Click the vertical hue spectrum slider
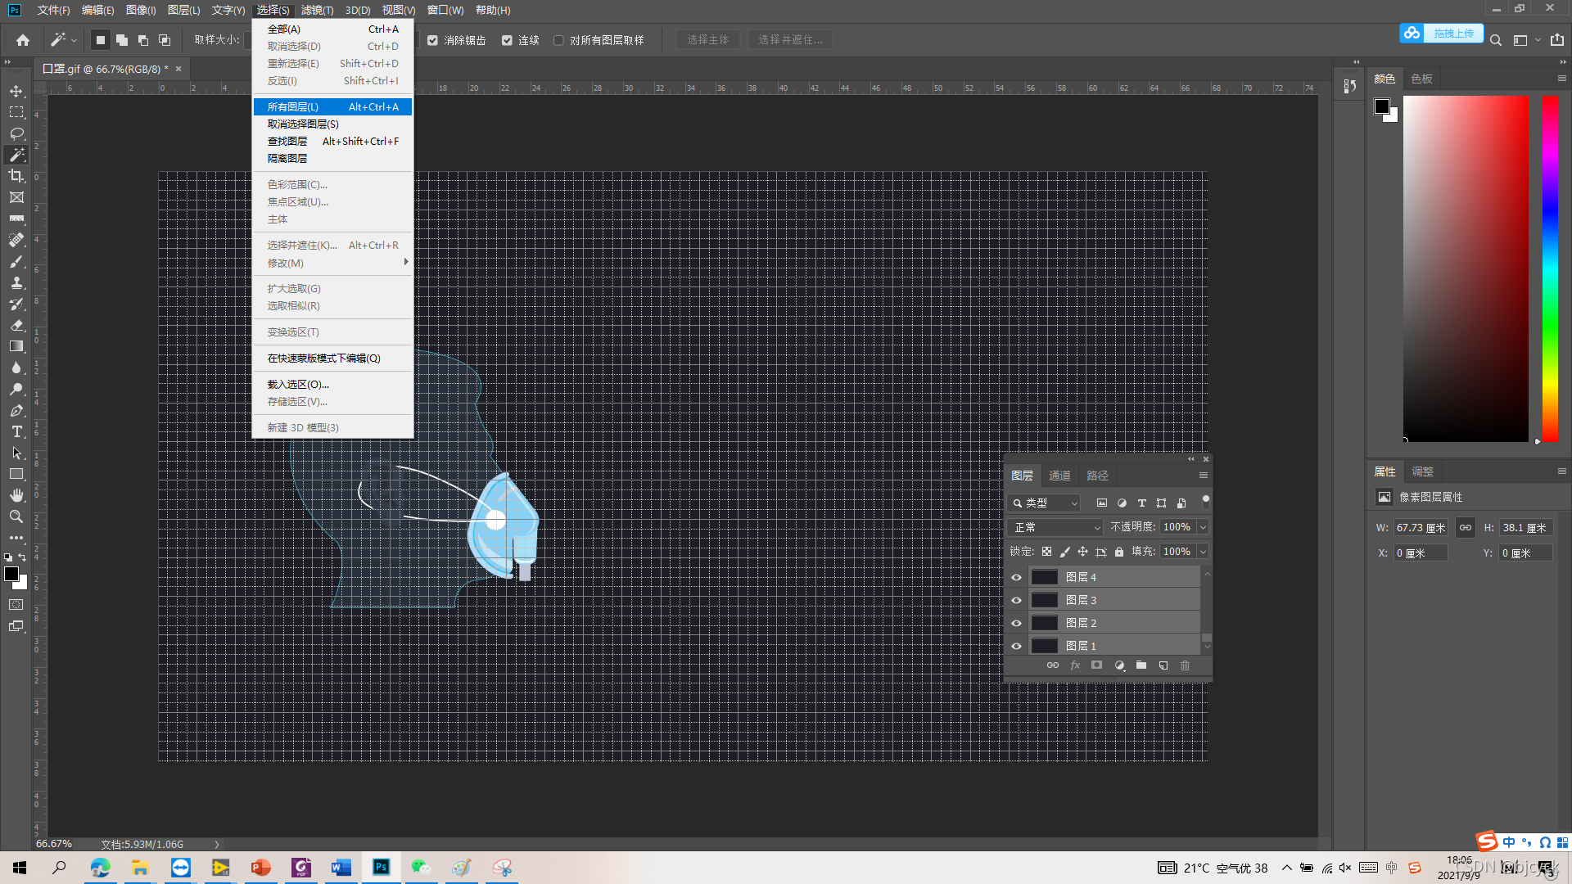 pyautogui.click(x=1550, y=268)
